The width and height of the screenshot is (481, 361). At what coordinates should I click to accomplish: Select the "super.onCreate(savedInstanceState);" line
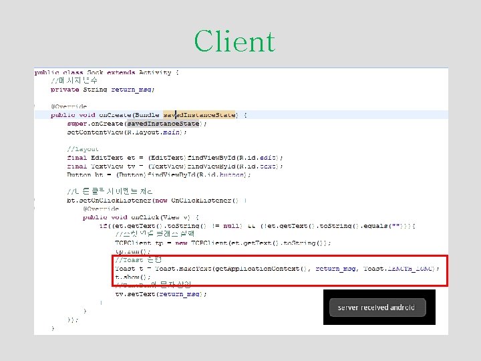pos(137,124)
